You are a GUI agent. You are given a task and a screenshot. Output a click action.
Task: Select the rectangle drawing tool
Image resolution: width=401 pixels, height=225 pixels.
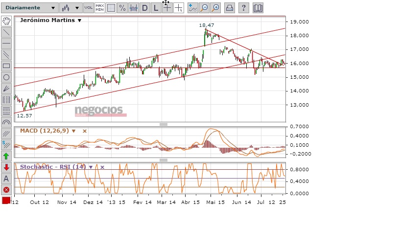[6, 66]
